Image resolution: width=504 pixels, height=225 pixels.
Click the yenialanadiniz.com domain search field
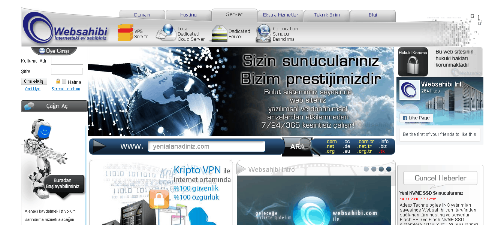[206, 146]
